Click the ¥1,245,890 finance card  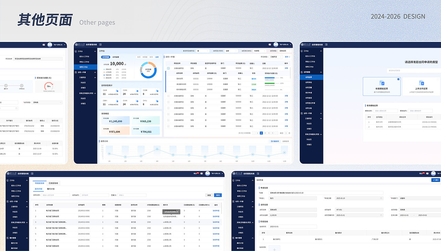pyautogui.click(x=115, y=120)
